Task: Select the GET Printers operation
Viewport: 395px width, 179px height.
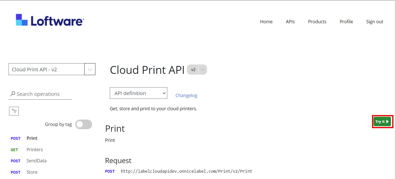Action: tap(35, 150)
